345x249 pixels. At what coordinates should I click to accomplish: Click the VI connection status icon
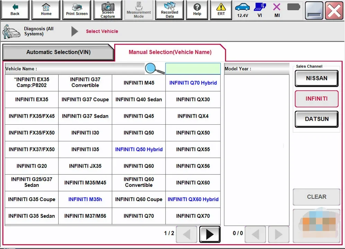click(x=260, y=10)
